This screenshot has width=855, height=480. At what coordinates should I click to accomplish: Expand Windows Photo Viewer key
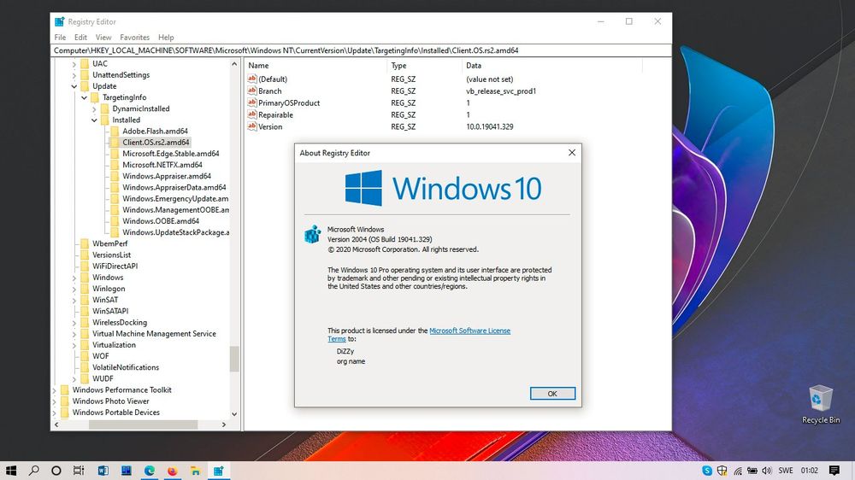click(55, 401)
